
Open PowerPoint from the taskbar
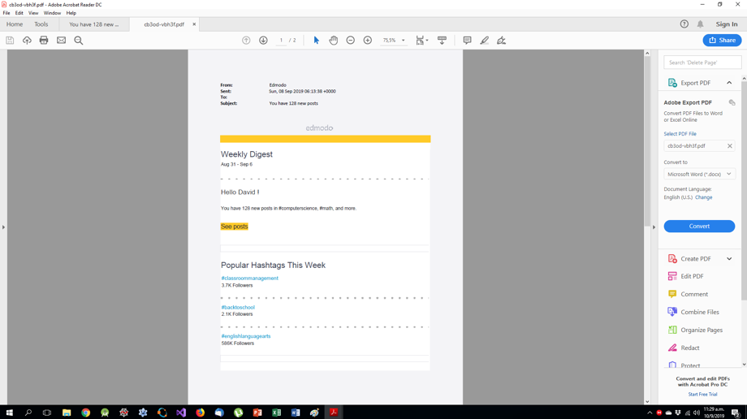point(257,413)
